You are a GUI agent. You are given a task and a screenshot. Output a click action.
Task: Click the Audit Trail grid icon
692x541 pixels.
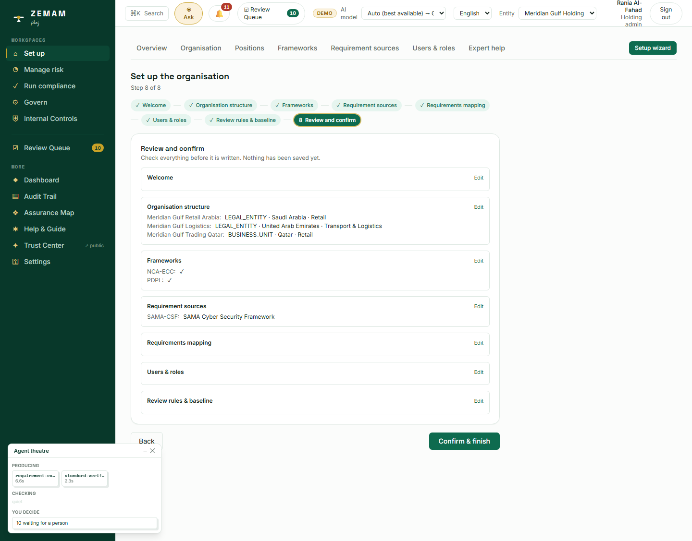click(x=15, y=196)
